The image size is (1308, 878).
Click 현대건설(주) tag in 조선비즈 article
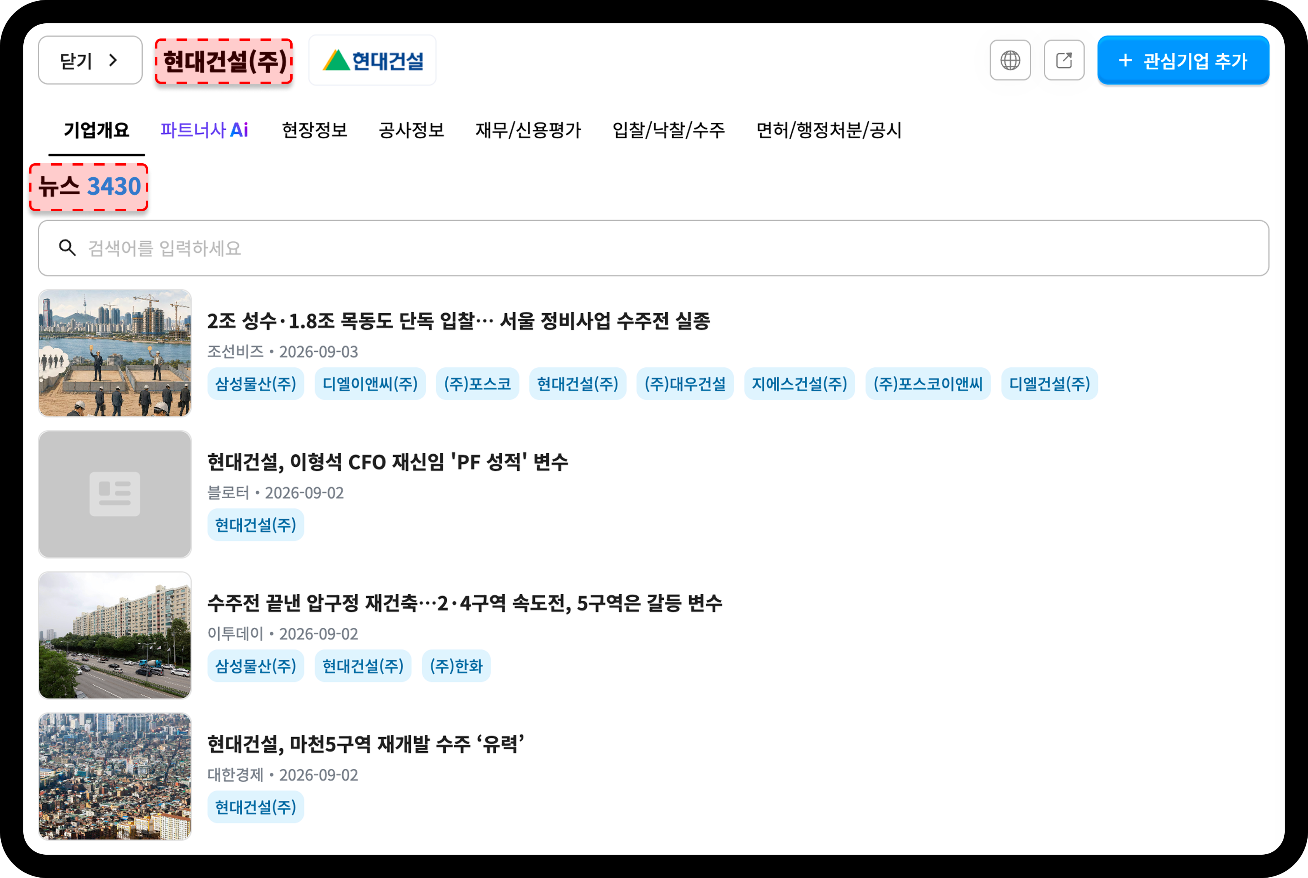(x=577, y=384)
